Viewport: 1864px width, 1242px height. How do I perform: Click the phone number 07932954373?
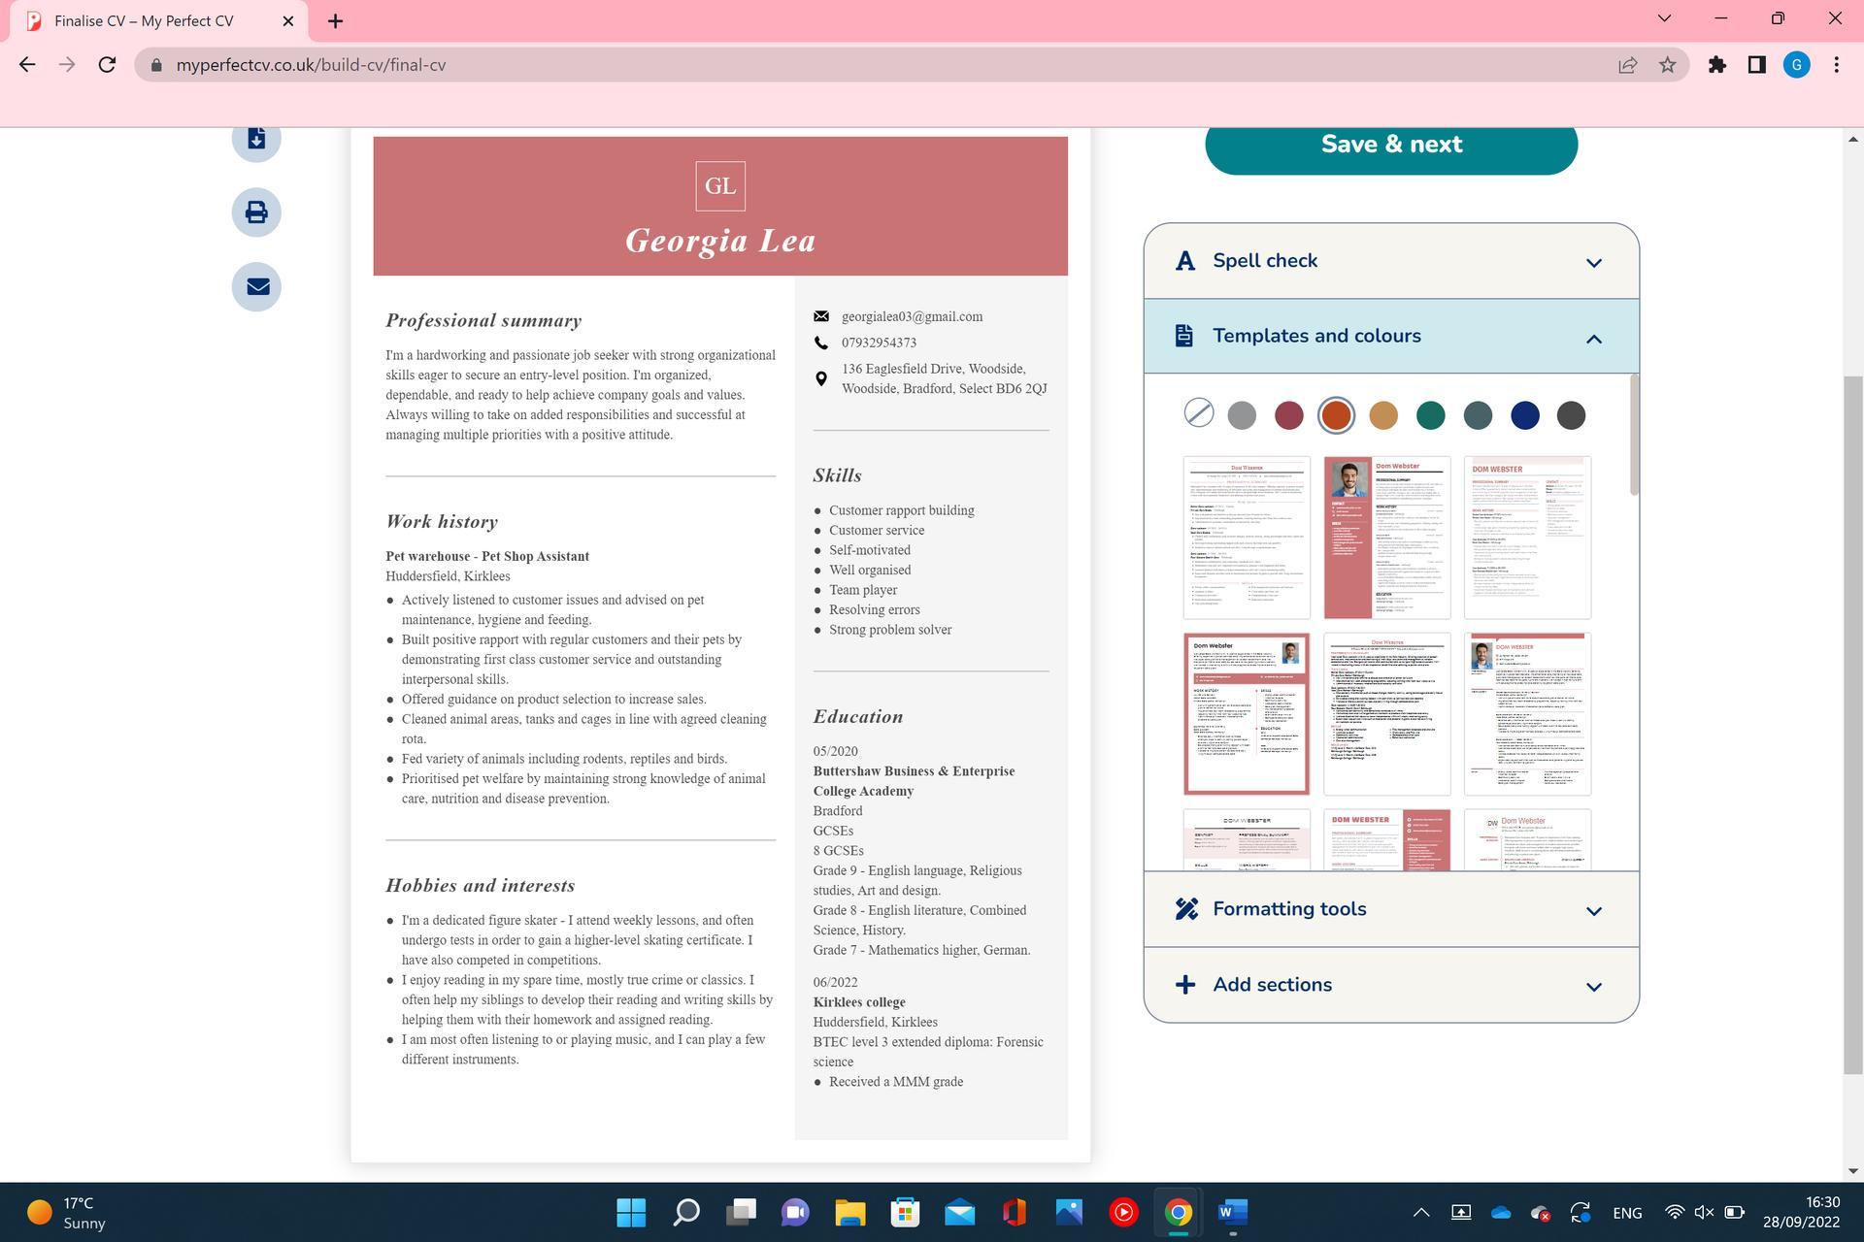point(879,343)
